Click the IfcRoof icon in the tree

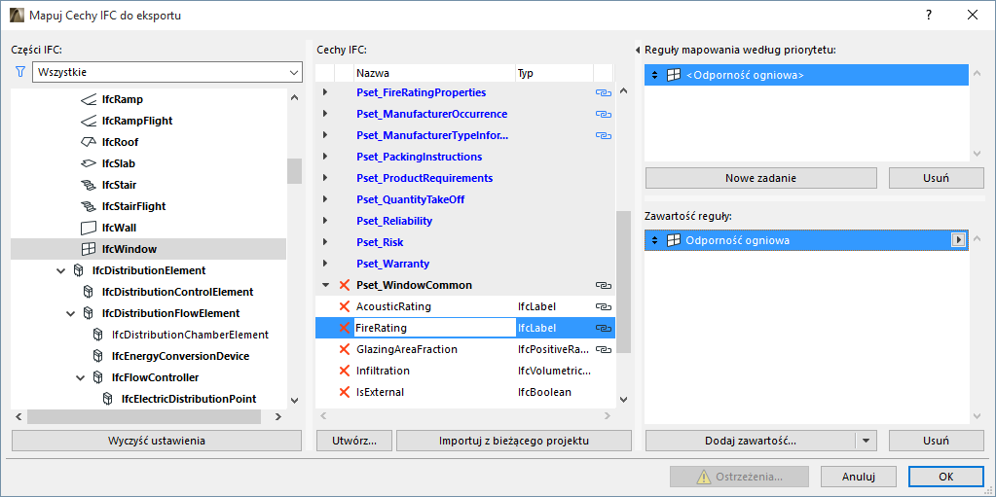click(89, 142)
